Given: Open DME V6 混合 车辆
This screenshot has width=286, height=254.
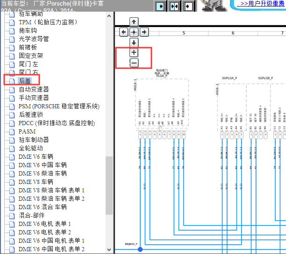Looking at the screenshot, I should click(43, 207).
